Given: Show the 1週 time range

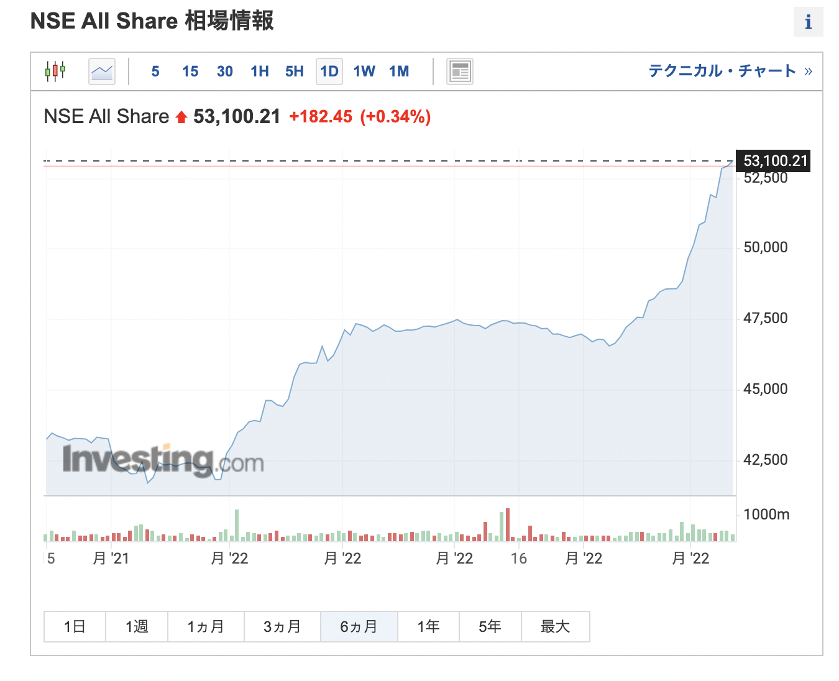Looking at the screenshot, I should pos(137,626).
